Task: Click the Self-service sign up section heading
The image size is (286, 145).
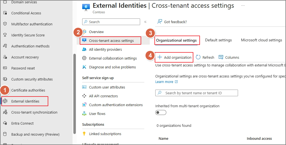Action: pyautogui.click(x=98, y=78)
